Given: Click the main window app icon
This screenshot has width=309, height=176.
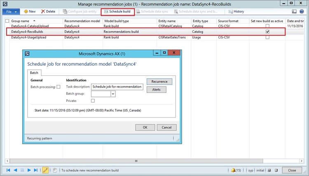Looking at the screenshot, I should tap(5, 4).
